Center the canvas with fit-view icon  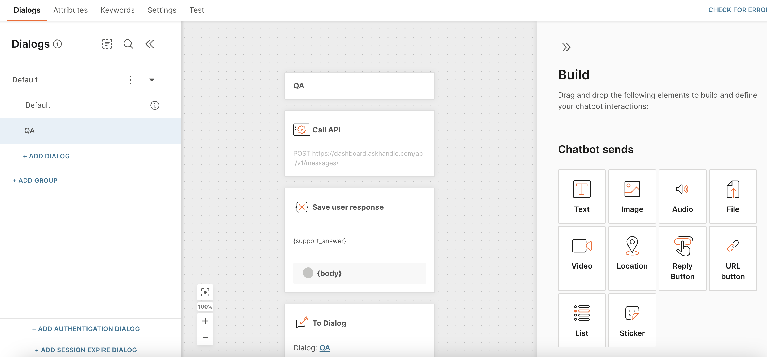tap(205, 292)
